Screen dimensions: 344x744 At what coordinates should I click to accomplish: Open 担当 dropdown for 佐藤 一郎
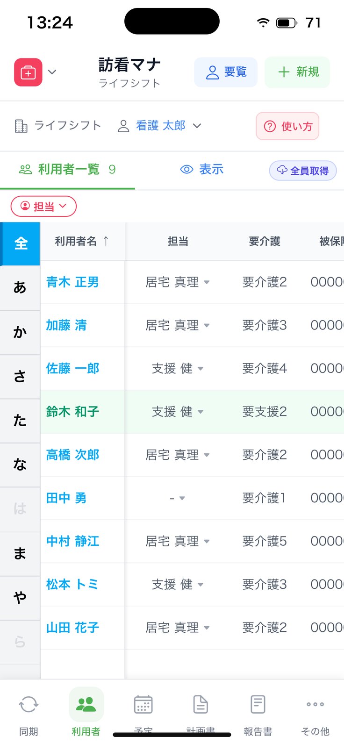(x=178, y=369)
